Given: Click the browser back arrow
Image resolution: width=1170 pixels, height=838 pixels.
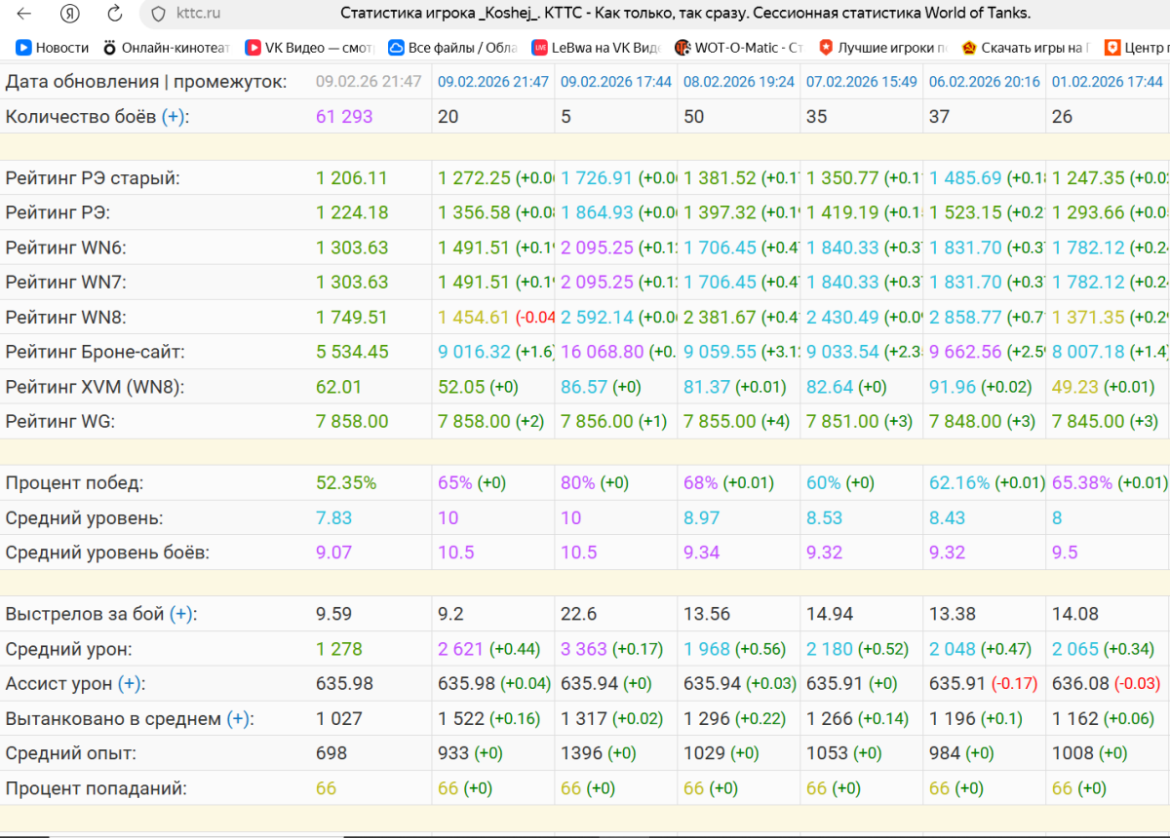Looking at the screenshot, I should click(x=24, y=14).
